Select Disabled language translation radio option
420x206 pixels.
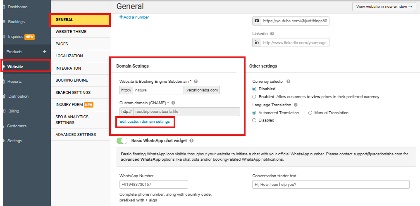(x=254, y=120)
